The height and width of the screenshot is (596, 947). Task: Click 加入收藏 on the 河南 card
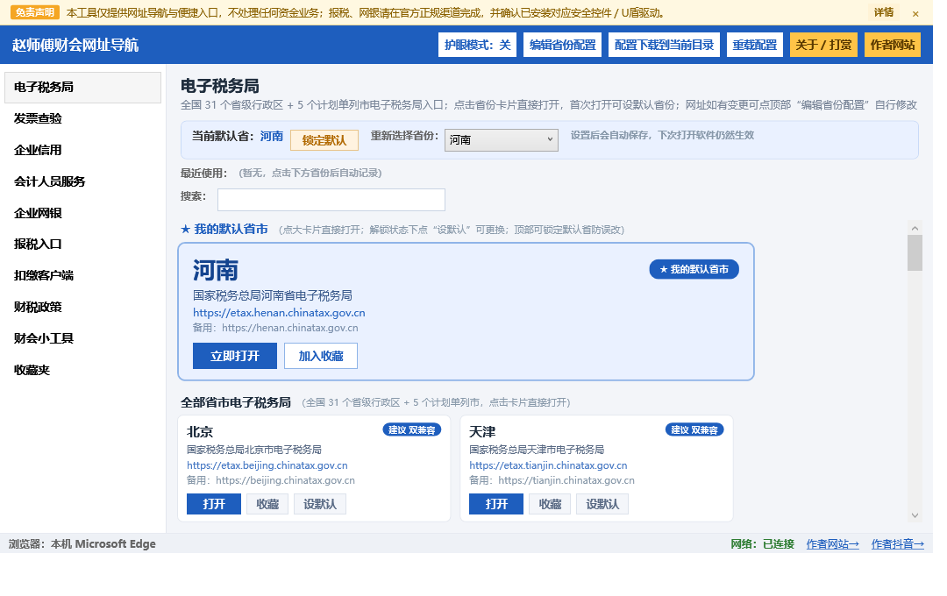click(321, 356)
